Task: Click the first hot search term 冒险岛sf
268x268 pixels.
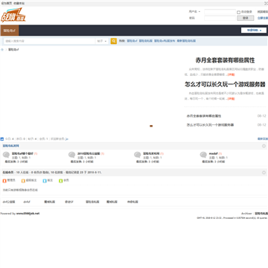Action: click(132, 41)
